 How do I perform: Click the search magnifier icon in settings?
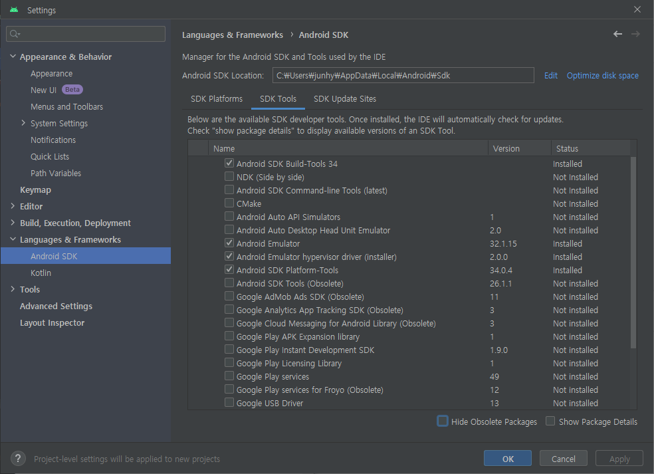[x=15, y=34]
